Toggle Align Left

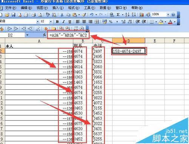(x=78, y=22)
